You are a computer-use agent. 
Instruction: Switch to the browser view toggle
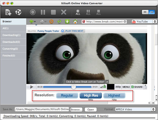pos(145,12)
